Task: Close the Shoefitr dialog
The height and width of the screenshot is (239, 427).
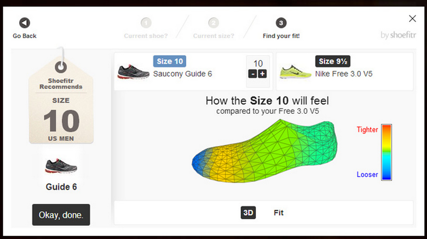Action: tap(412, 19)
